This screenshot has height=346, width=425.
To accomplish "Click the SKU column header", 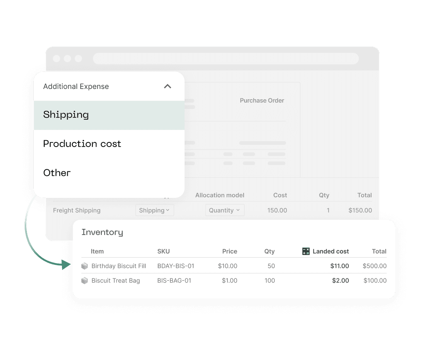I will [163, 251].
